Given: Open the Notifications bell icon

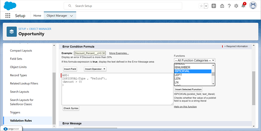Looking at the screenshot, I should (x=243, y=6).
